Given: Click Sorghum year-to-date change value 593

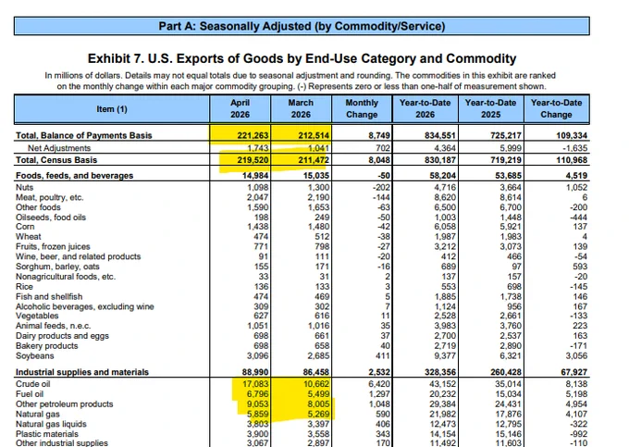Looking at the screenshot, I should pyautogui.click(x=580, y=267).
